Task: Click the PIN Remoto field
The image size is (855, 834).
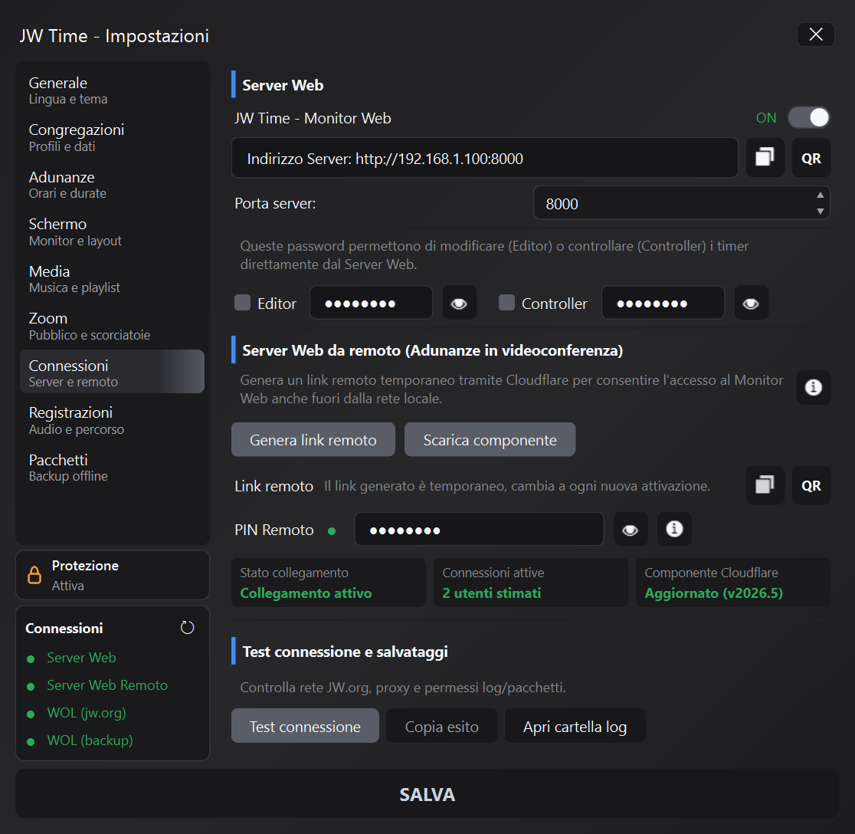Action: tap(479, 529)
